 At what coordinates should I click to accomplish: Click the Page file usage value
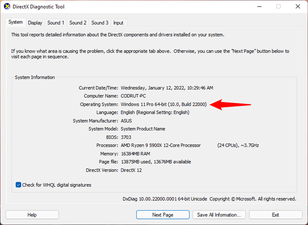tap(156, 162)
